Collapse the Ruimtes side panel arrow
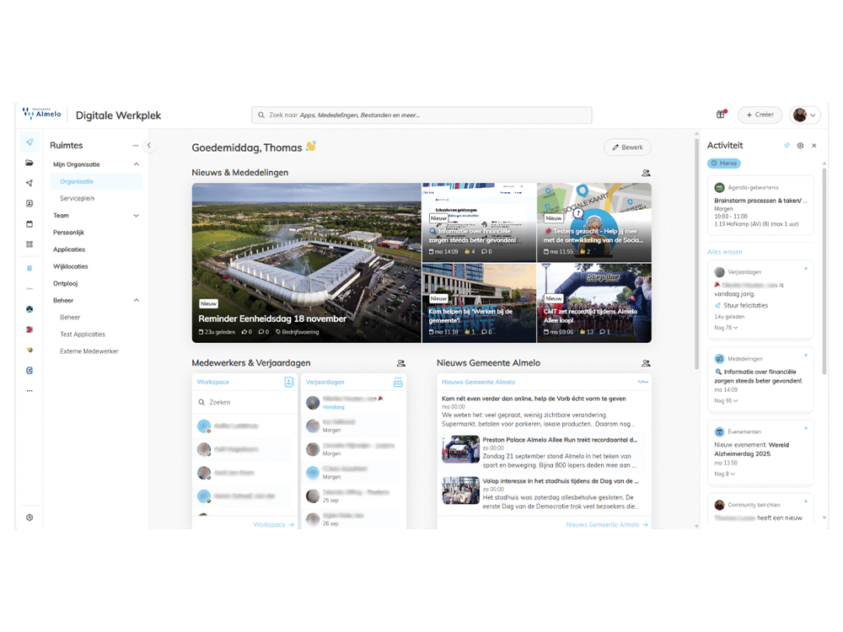This screenshot has height=632, width=843. (x=149, y=146)
